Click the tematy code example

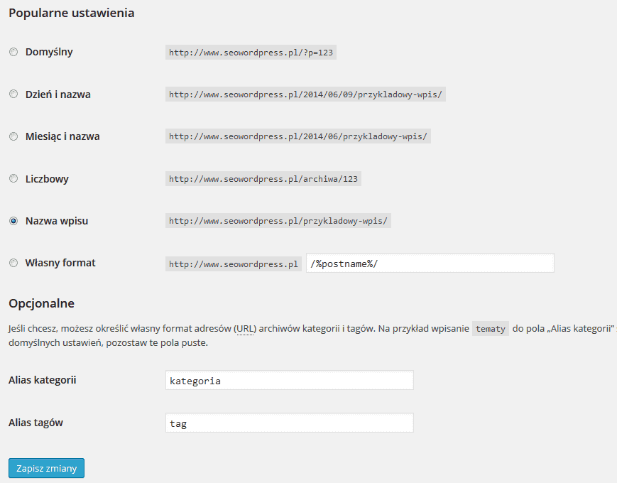point(491,329)
